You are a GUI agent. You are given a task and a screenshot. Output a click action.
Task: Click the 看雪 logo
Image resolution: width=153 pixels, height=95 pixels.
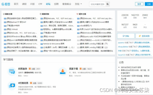click(6, 4)
